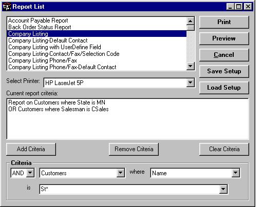Screen dimensions: 263x207
Task: Click Load Setup
Action: [x=224, y=88]
